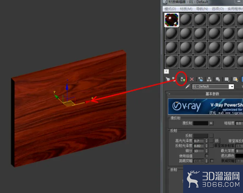Click the red X reset material icon

click(192, 79)
